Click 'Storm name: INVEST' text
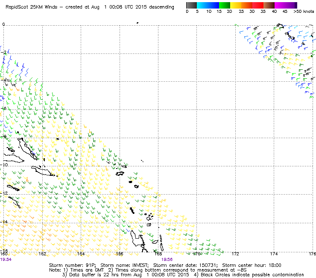The image size is (316, 278). [x=124, y=265]
